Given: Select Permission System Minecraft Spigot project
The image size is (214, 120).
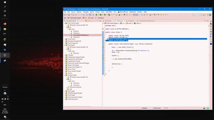Looking at the screenshot, I should 78,63.
